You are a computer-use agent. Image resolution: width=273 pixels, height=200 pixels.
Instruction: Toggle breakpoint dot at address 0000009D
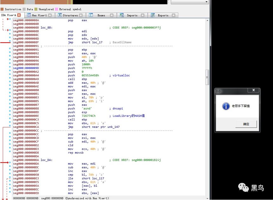pyautogui.click(x=10, y=68)
